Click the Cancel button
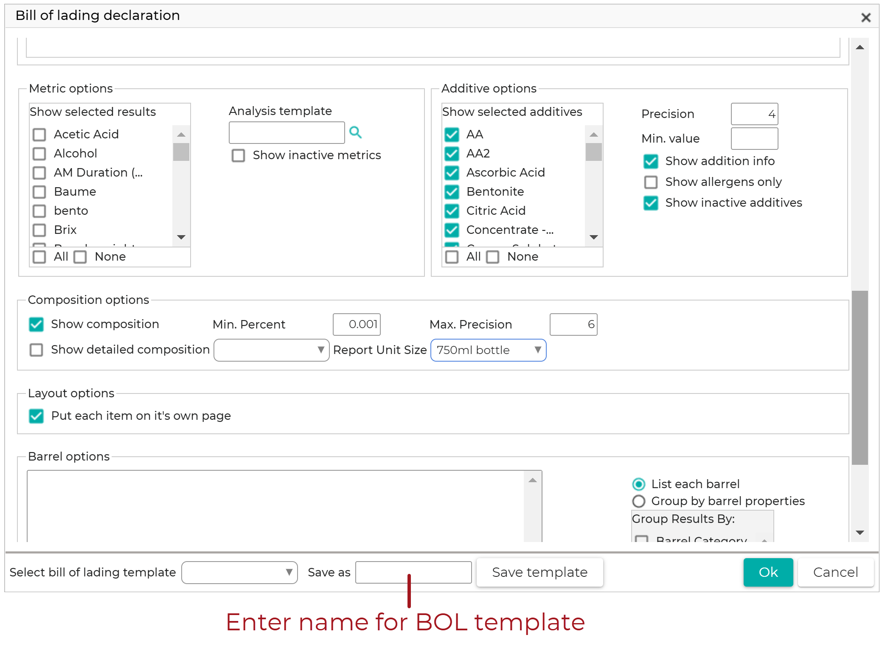This screenshot has width=885, height=649. [836, 573]
